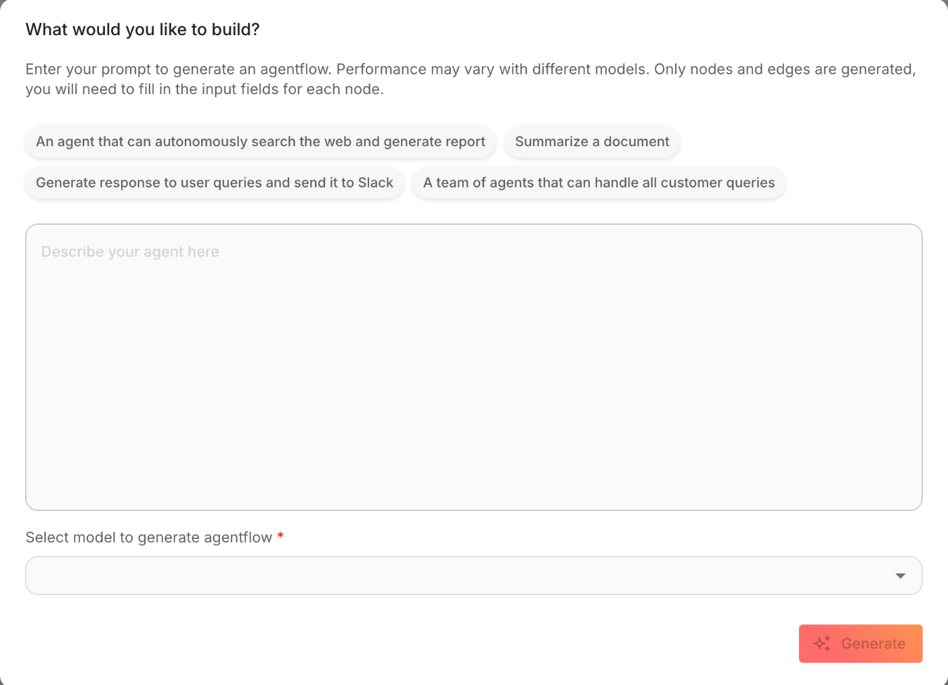Expand the empty model combo box

tap(460, 576)
